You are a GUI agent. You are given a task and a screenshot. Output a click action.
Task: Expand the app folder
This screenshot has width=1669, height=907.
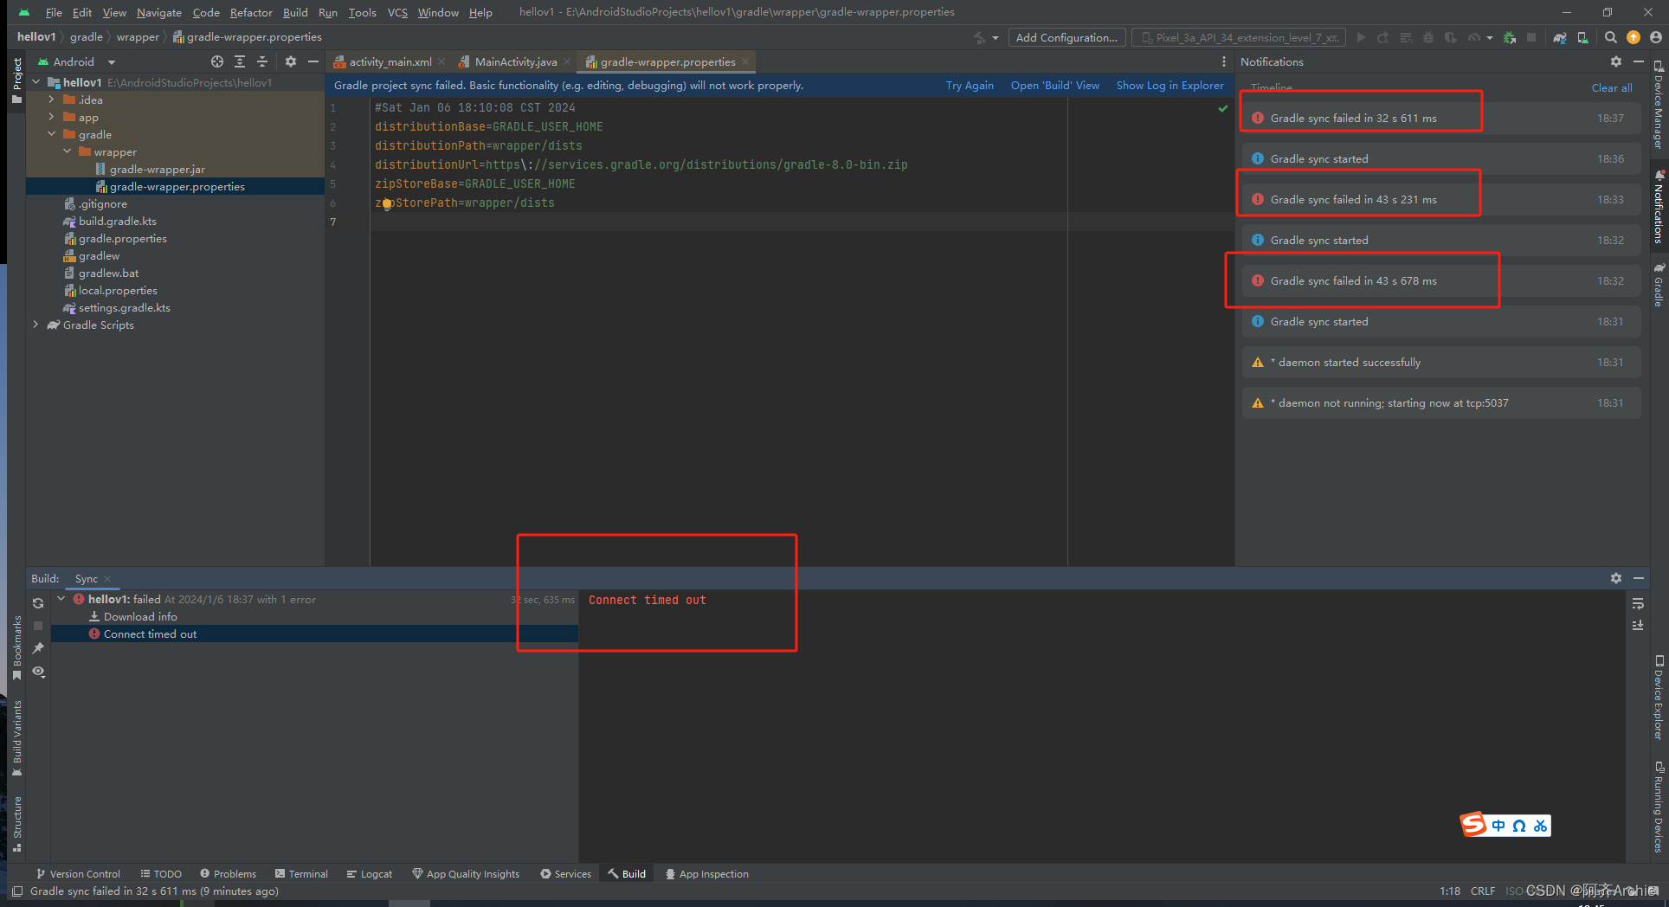51,117
